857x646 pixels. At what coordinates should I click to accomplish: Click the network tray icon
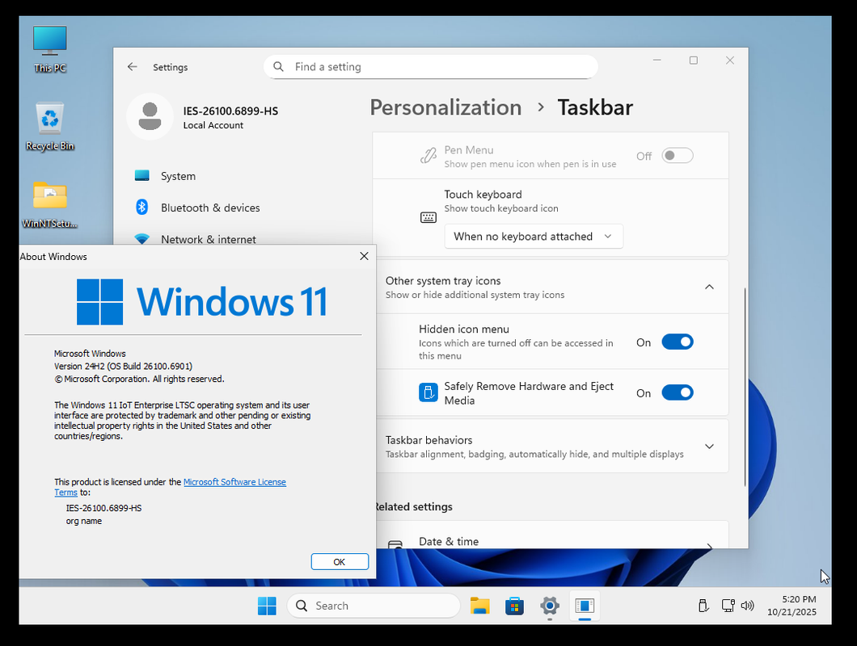[x=728, y=606]
